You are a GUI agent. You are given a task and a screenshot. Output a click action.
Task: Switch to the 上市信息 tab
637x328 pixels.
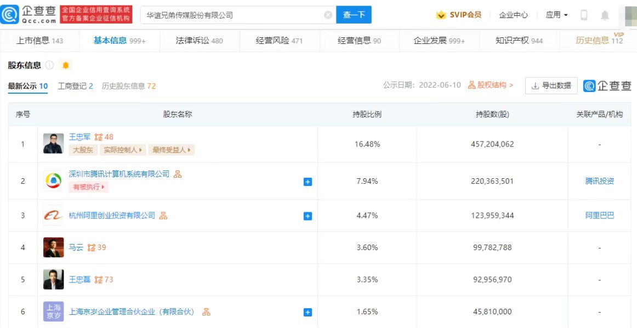(39, 41)
